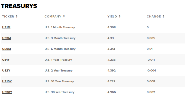185x98 pixels.
Task: Open the US10Y ticker link
Action: pos(7,81)
